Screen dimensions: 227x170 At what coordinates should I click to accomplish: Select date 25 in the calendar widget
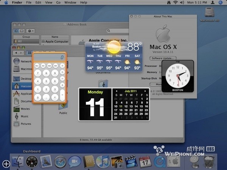pos(121,114)
